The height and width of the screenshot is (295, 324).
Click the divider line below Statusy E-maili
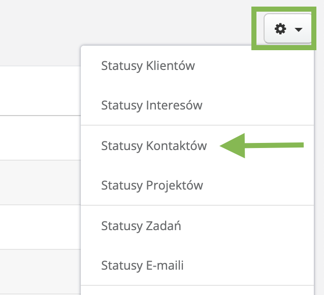tap(202, 285)
